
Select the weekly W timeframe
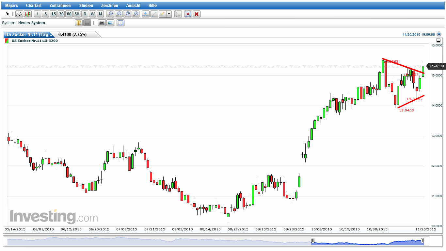[x=93, y=14]
